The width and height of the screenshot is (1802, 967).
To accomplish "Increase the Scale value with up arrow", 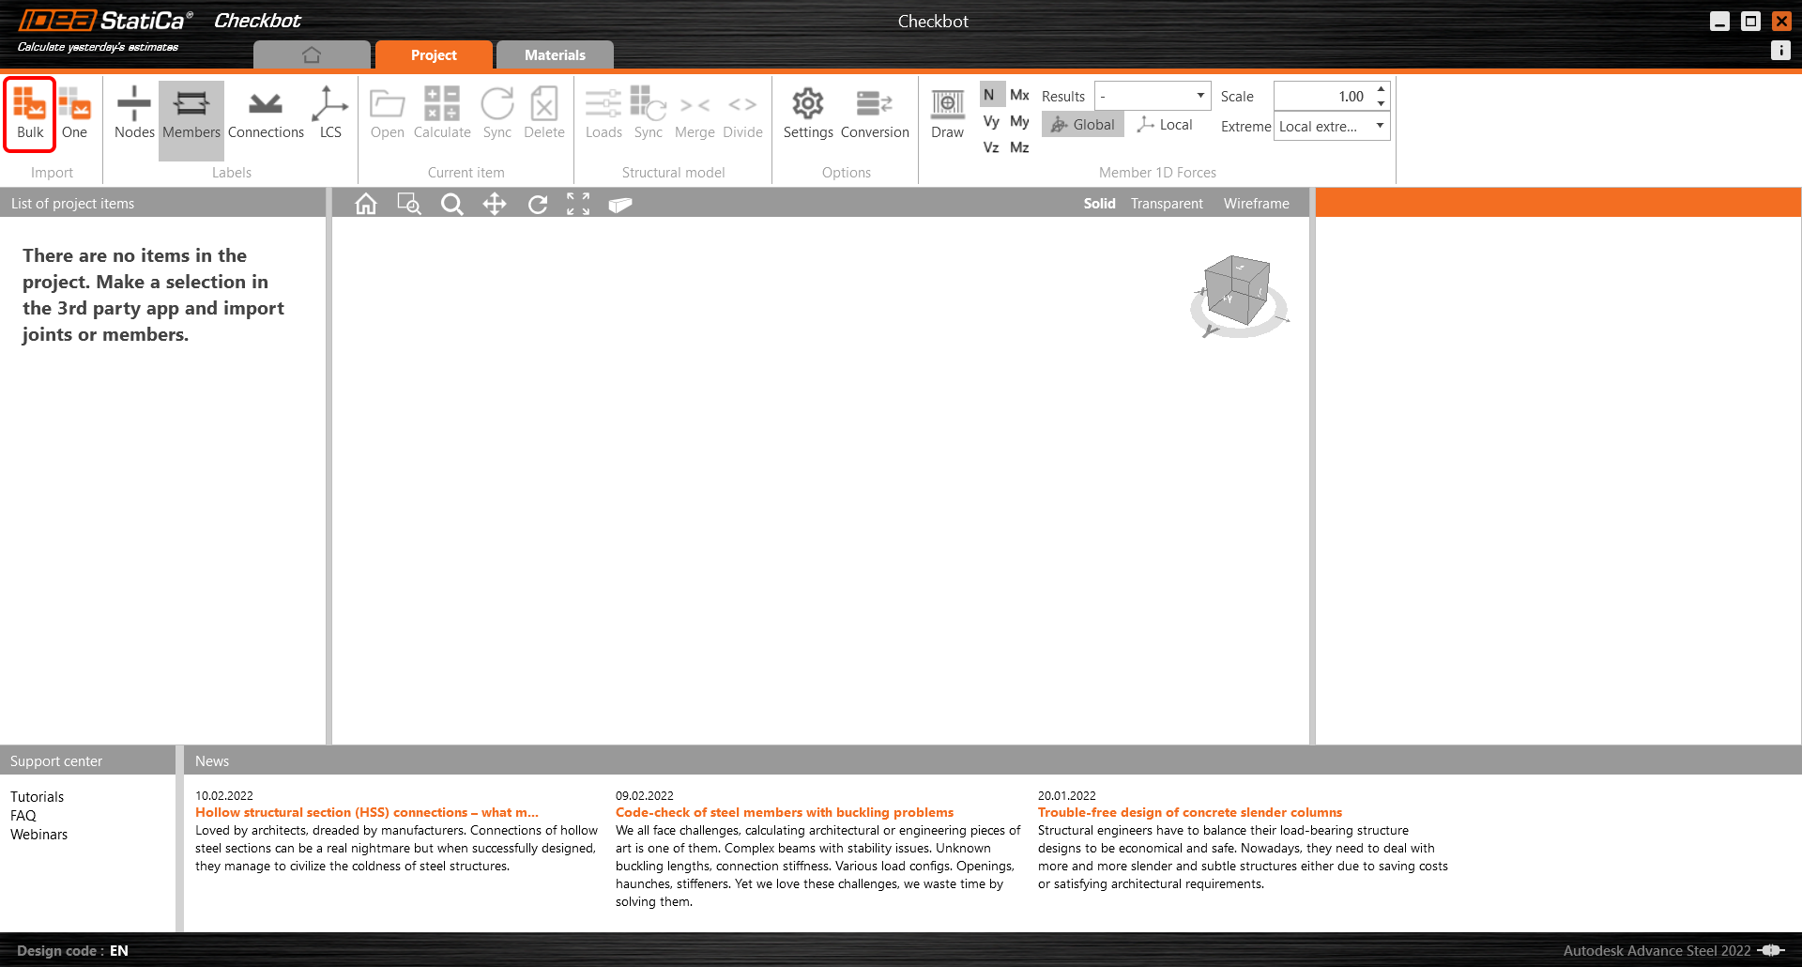I will [1381, 89].
